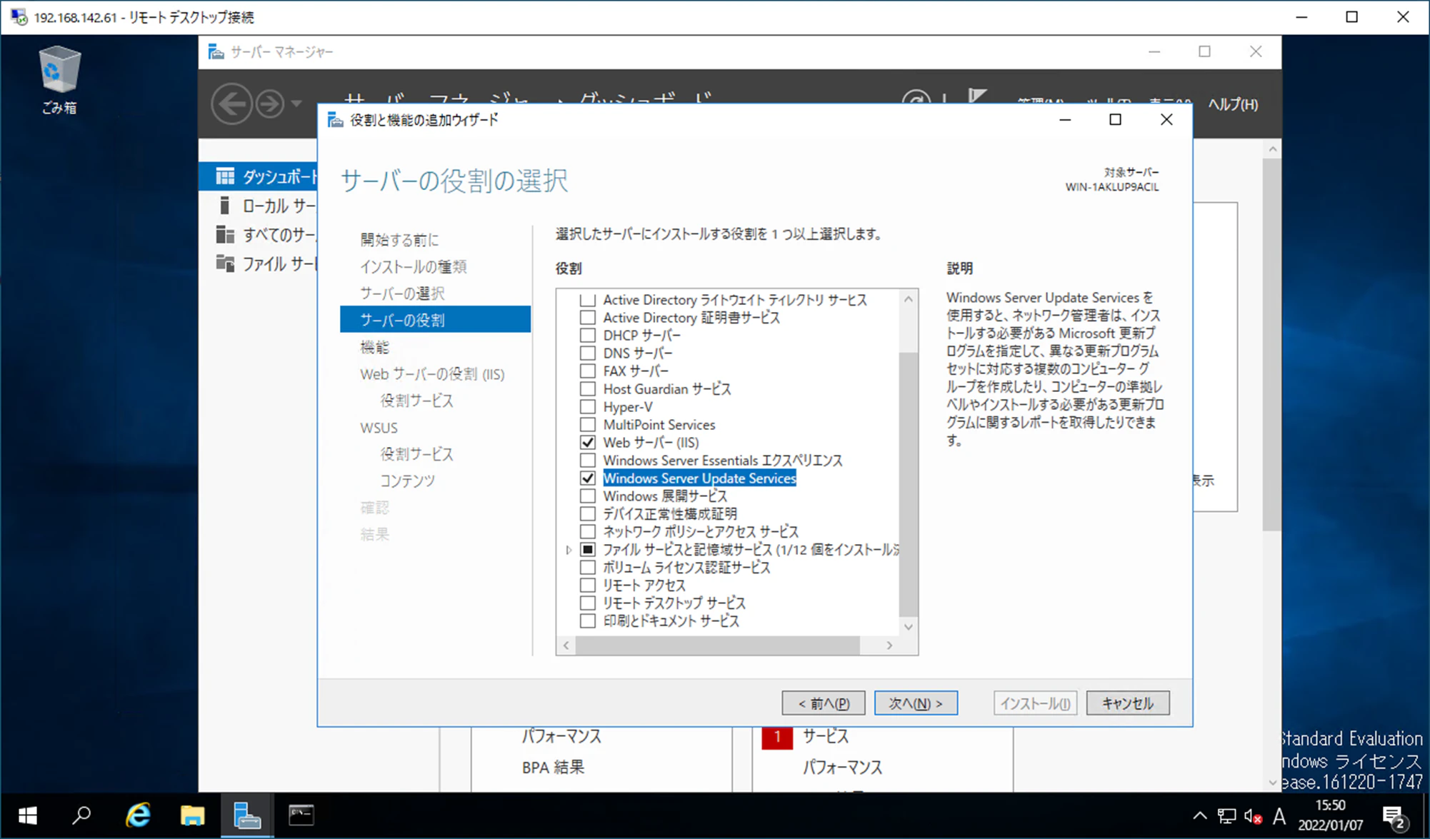Enable the DHCP Server role checkbox
Viewport: 1430px width, 839px height.
(587, 336)
